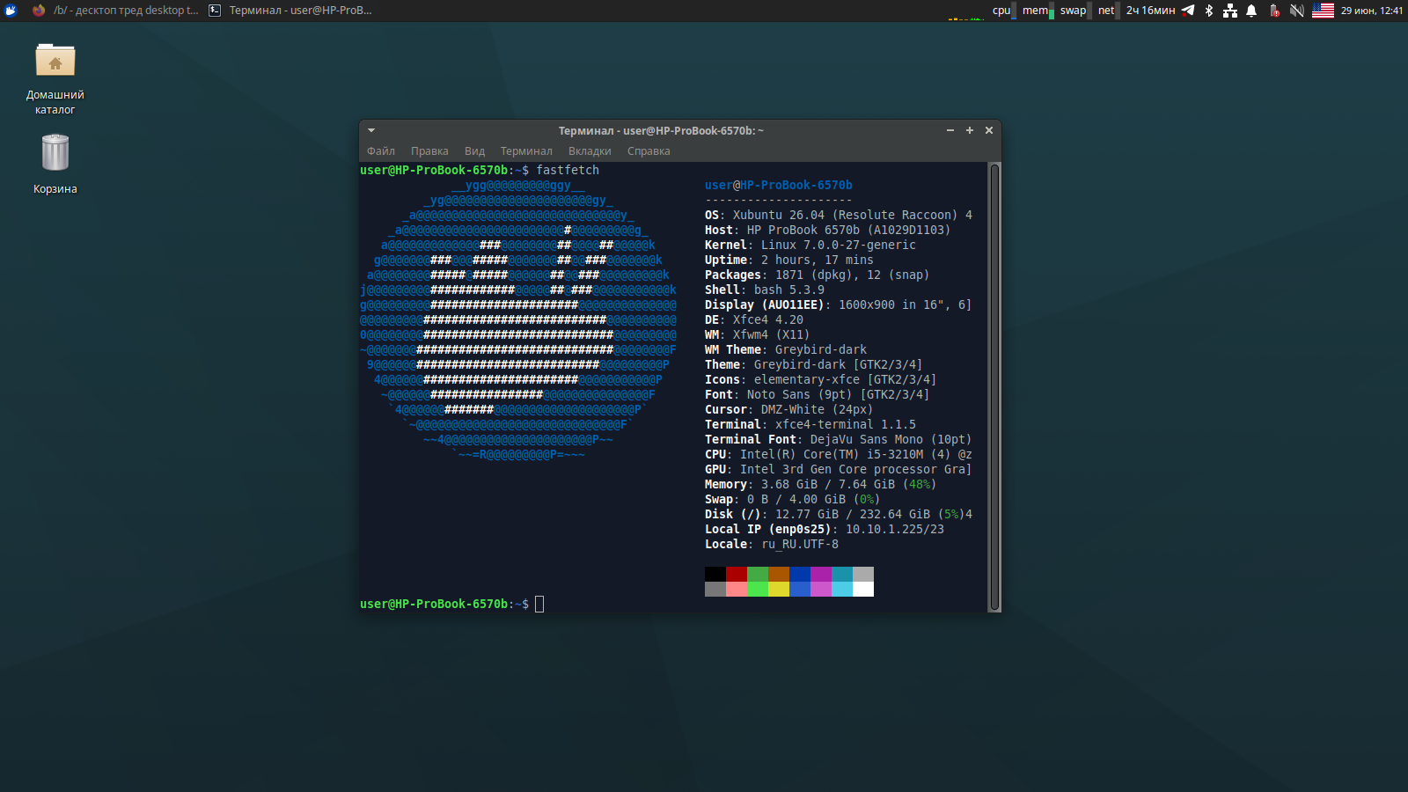Click the net load monitor in panel
Screen dimensions: 1408x792
point(1107,11)
